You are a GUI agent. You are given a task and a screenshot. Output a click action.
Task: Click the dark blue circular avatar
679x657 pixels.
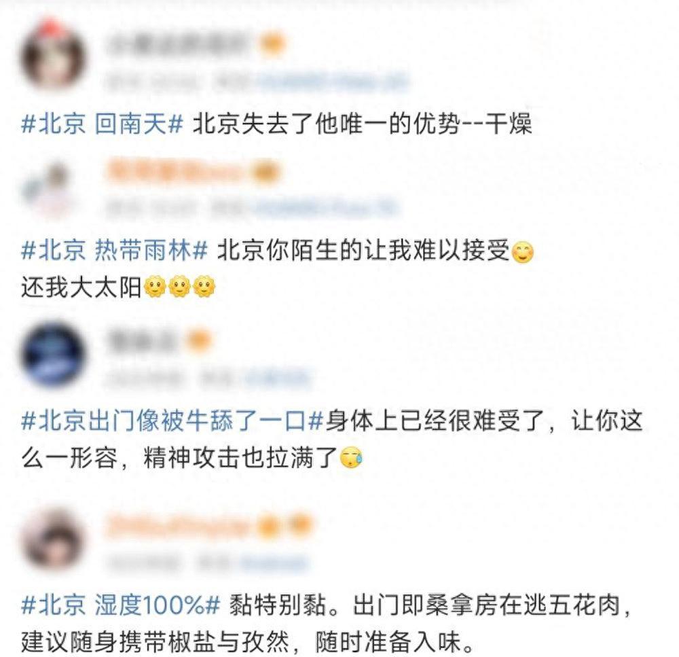point(53,355)
